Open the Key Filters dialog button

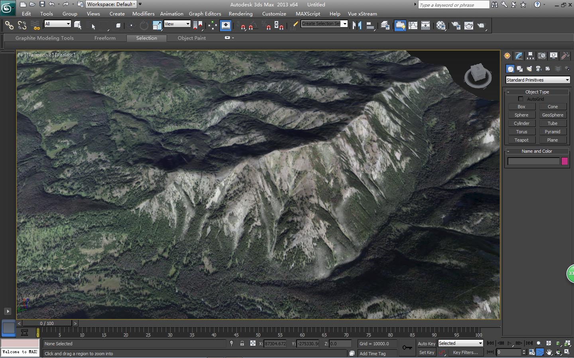point(465,352)
